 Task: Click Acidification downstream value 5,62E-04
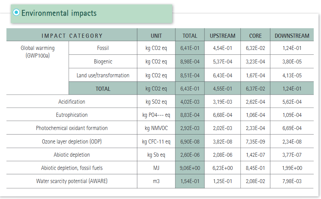[x=292, y=102]
